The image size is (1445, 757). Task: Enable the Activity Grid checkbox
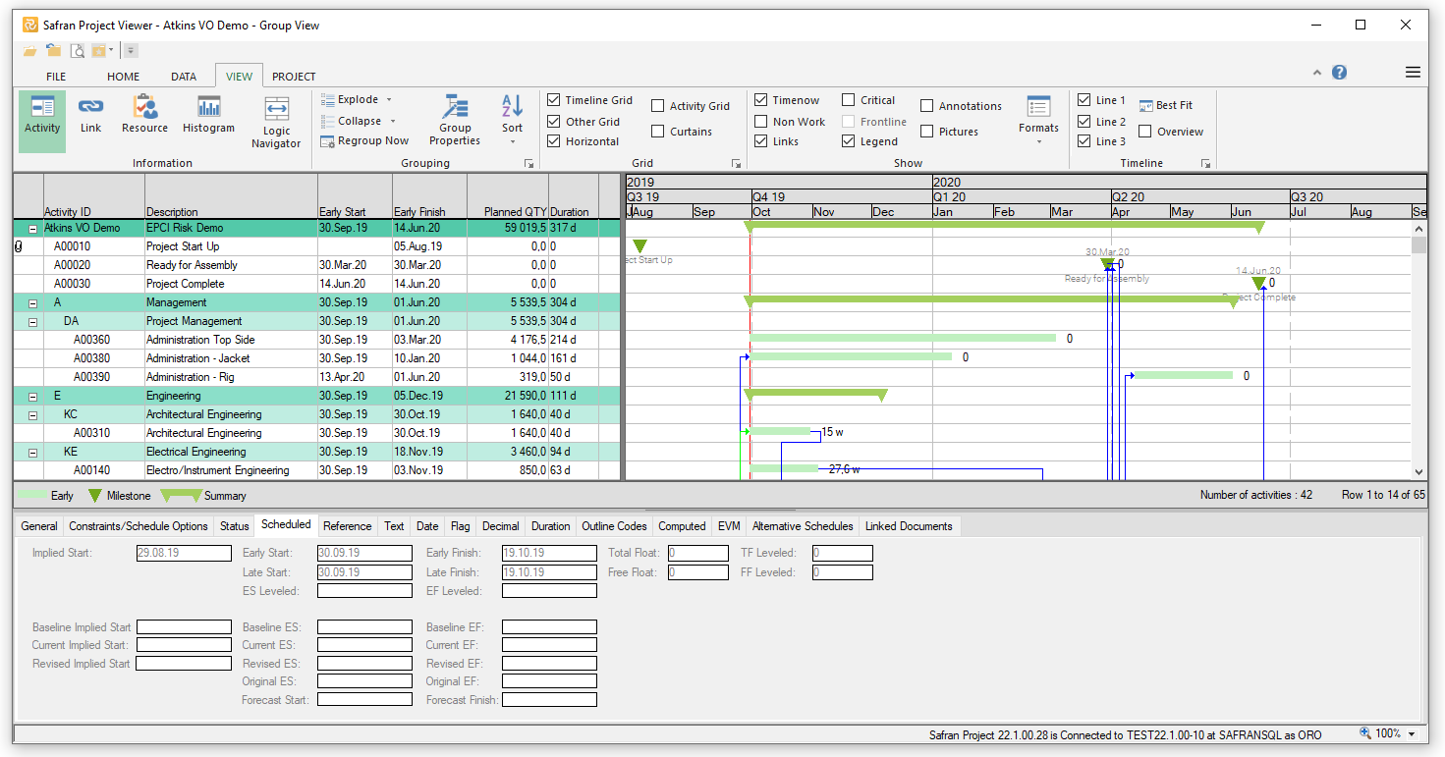(658, 106)
